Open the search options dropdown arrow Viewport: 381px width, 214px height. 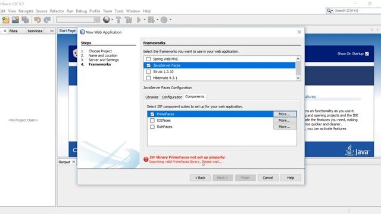[332, 11]
